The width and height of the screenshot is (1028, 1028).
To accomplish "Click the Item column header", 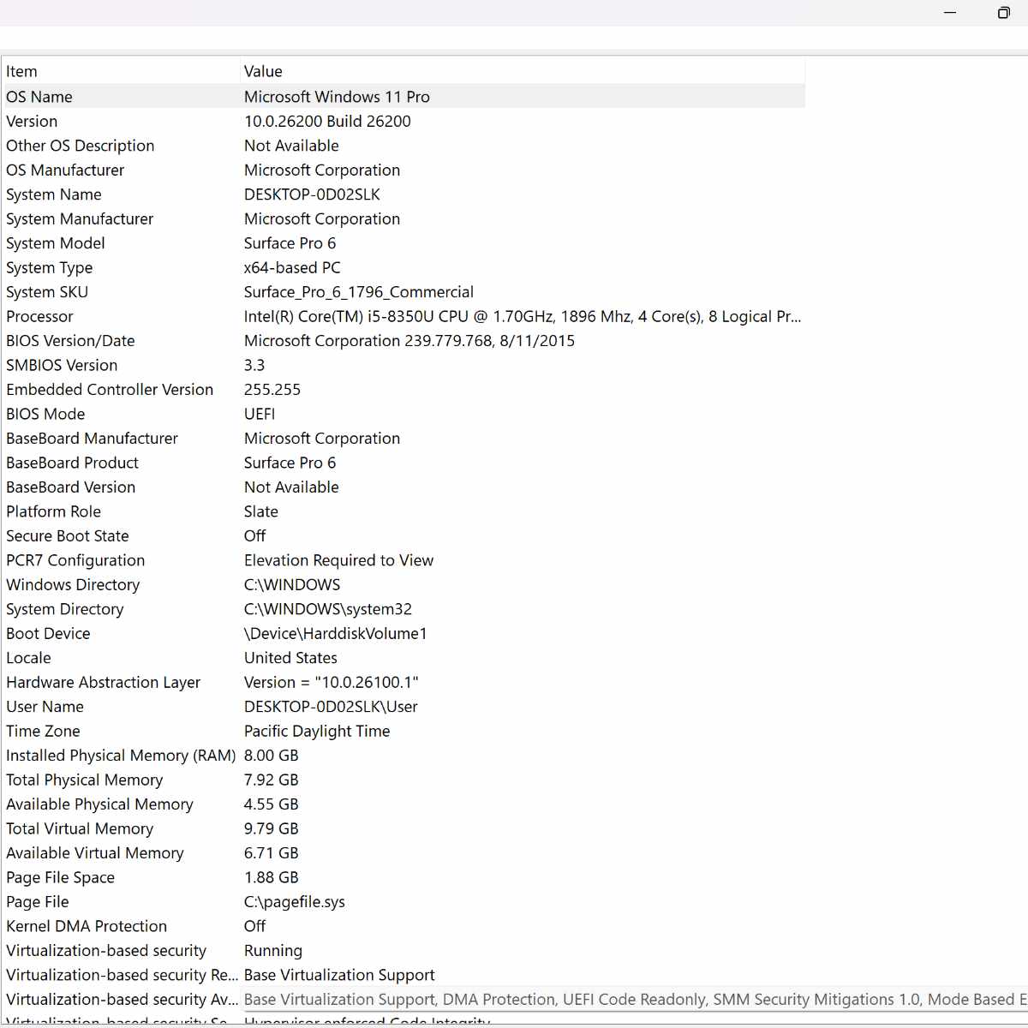I will tap(122, 72).
